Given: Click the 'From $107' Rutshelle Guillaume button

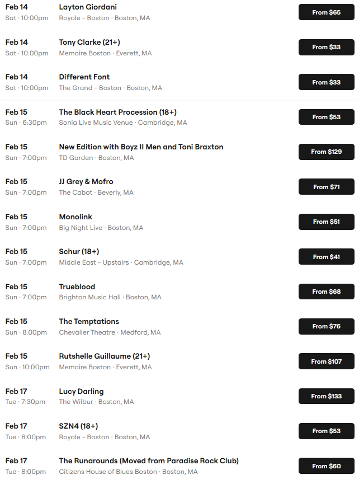Looking at the screenshot, I should coord(326,361).
